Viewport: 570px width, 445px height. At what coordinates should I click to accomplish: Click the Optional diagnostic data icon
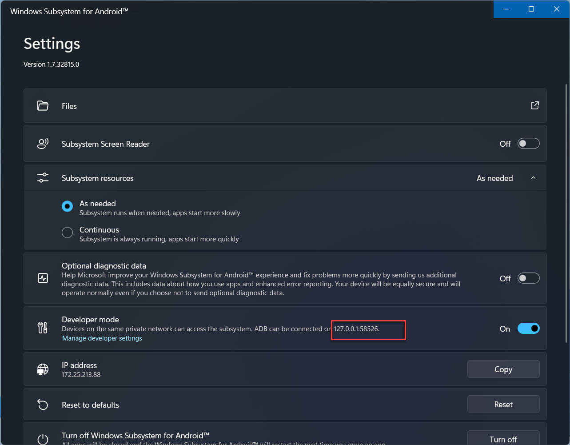point(43,278)
